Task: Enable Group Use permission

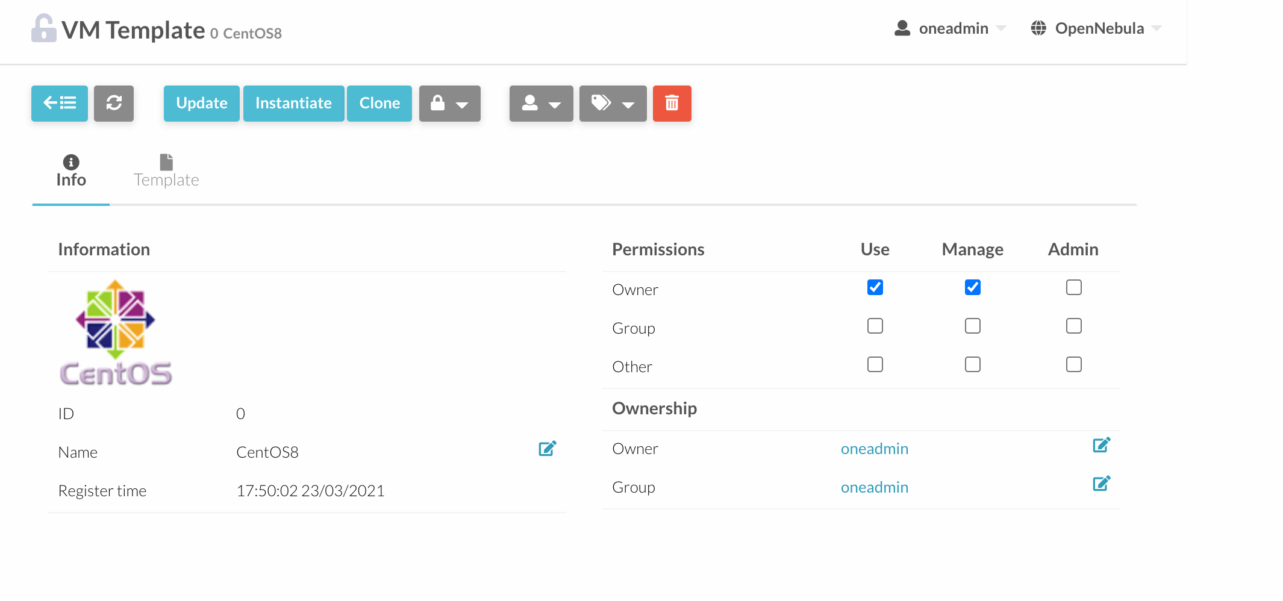Action: [875, 326]
